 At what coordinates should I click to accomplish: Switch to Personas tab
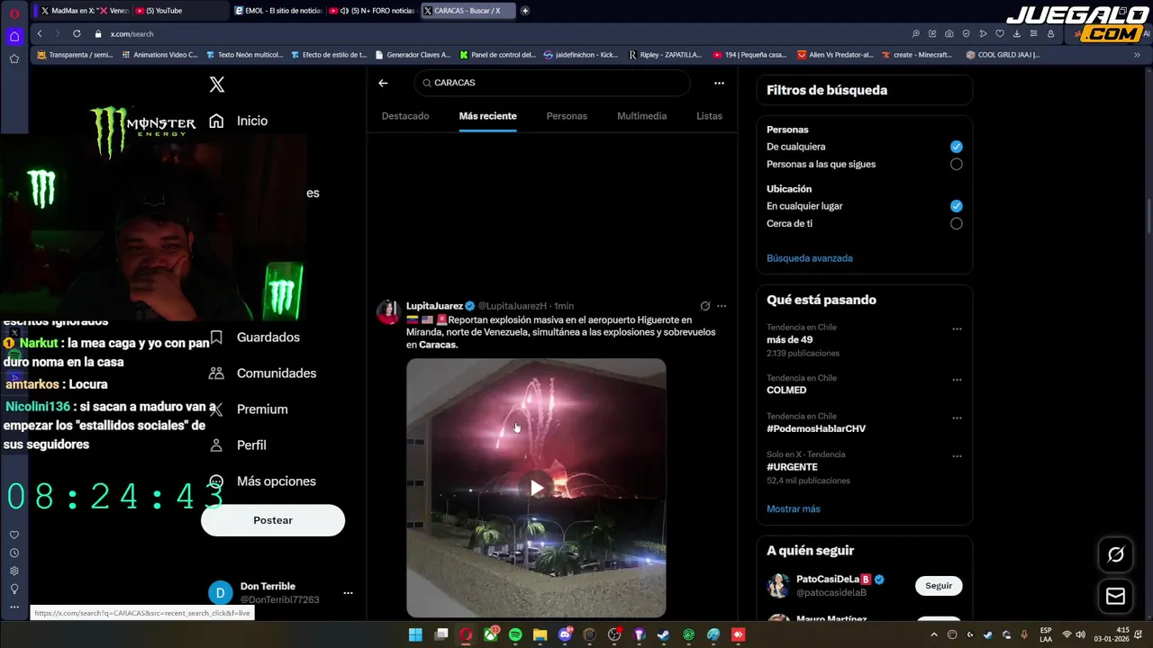coord(567,116)
